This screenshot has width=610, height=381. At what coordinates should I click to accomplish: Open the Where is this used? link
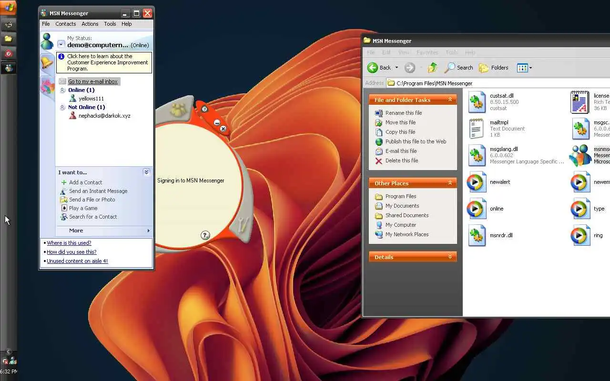[x=69, y=243]
